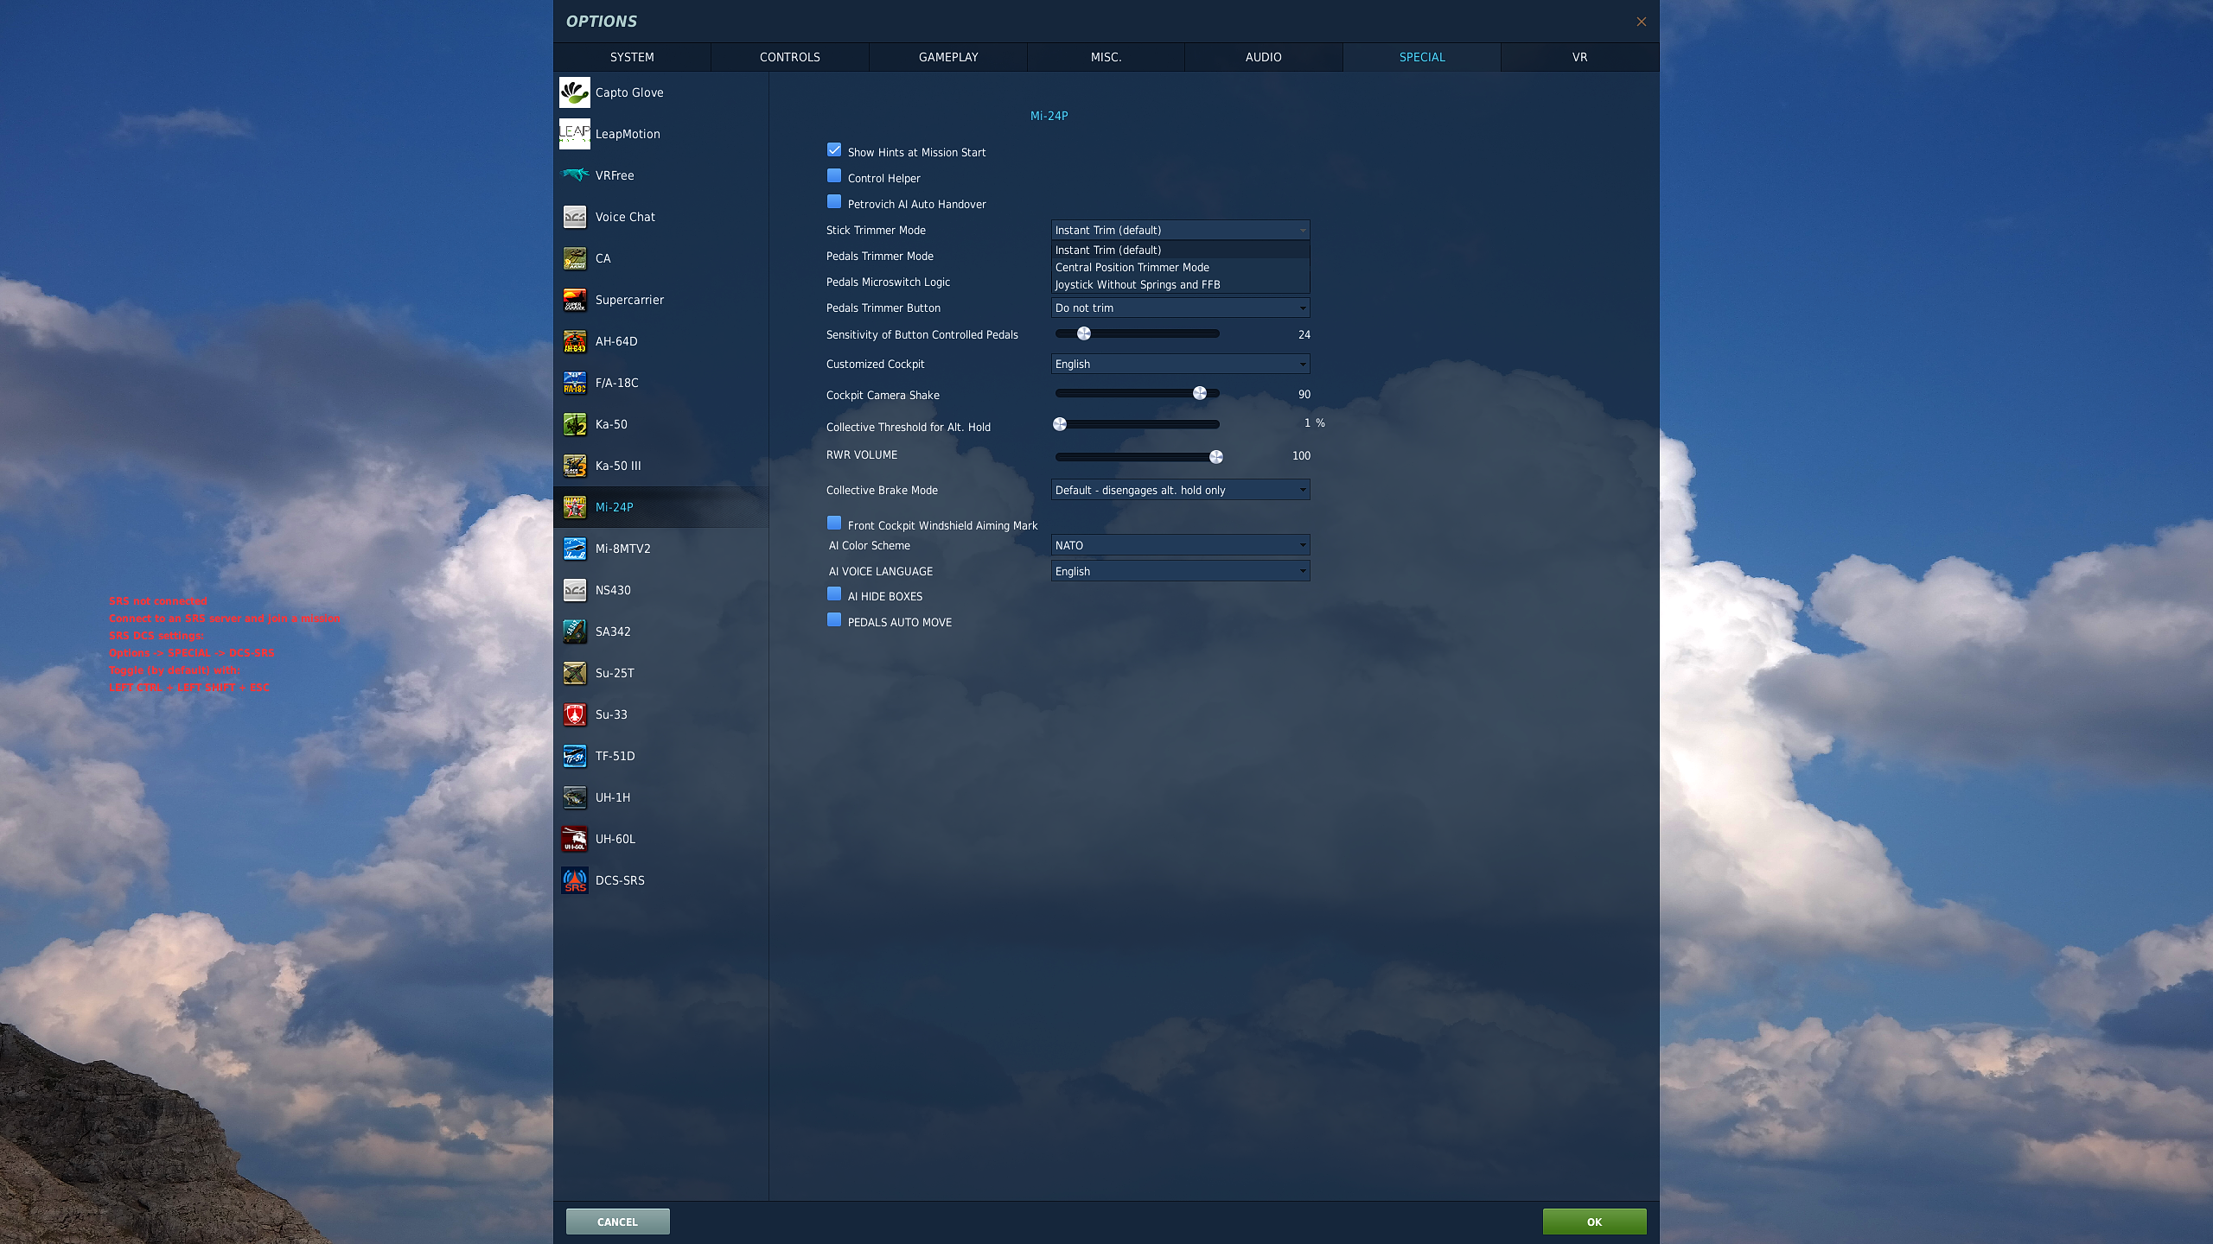2213x1244 pixels.
Task: Click the Cockpit Camera Shake slider handle
Action: point(1200,393)
